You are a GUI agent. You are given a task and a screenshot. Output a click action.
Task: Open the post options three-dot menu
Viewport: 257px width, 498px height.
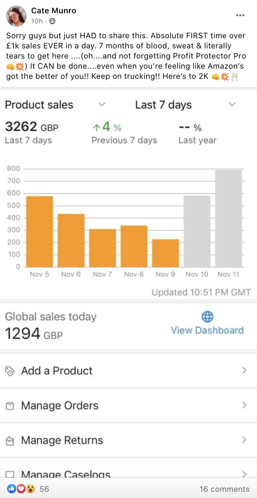point(240,15)
